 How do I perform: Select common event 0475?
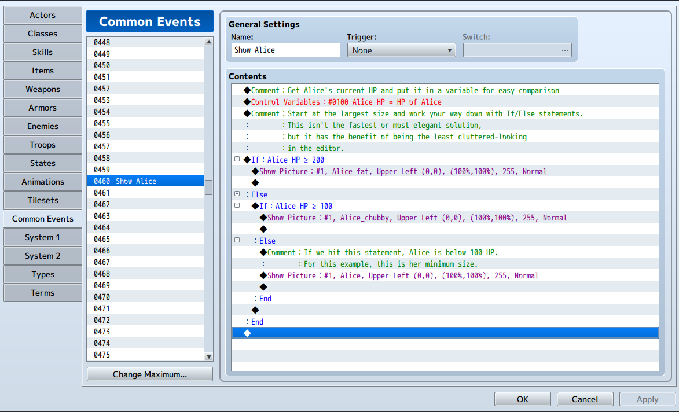coord(145,355)
